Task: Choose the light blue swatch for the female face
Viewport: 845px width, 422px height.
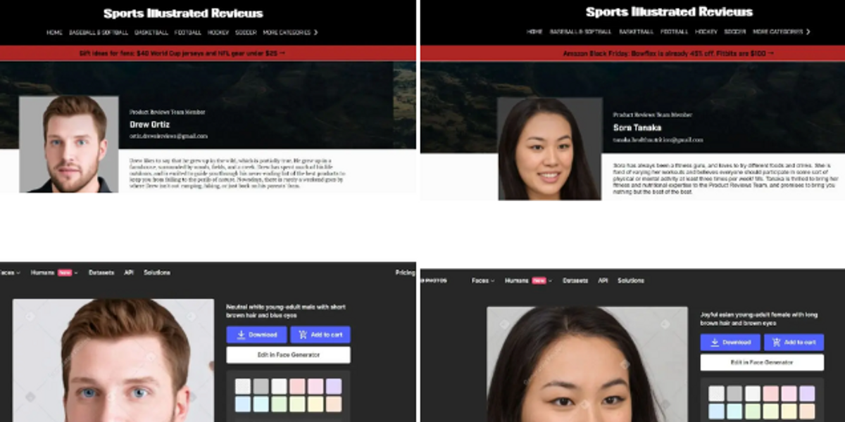Action: pos(716,411)
